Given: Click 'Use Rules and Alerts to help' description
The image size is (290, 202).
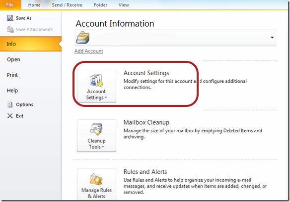Looking at the screenshot, I should click(x=195, y=186).
